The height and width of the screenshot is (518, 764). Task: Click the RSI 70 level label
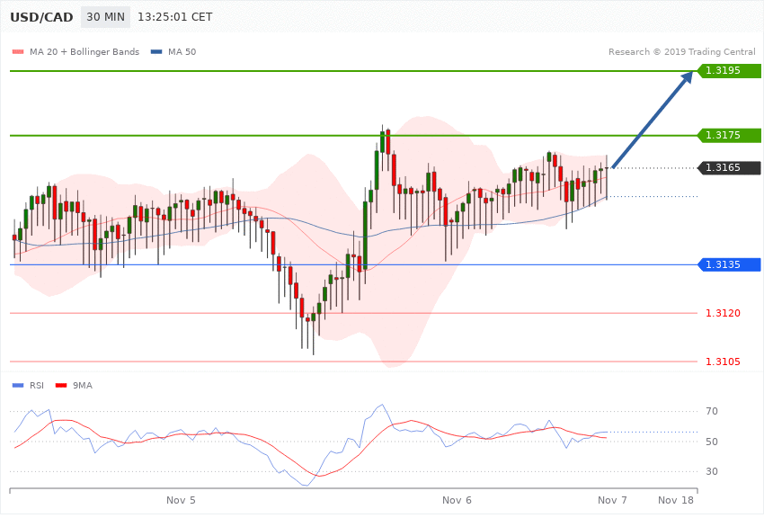pyautogui.click(x=712, y=411)
